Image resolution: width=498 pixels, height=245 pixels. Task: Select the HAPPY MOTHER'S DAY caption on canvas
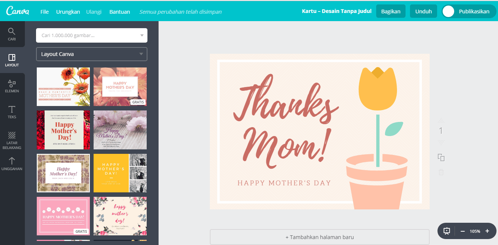[284, 183]
